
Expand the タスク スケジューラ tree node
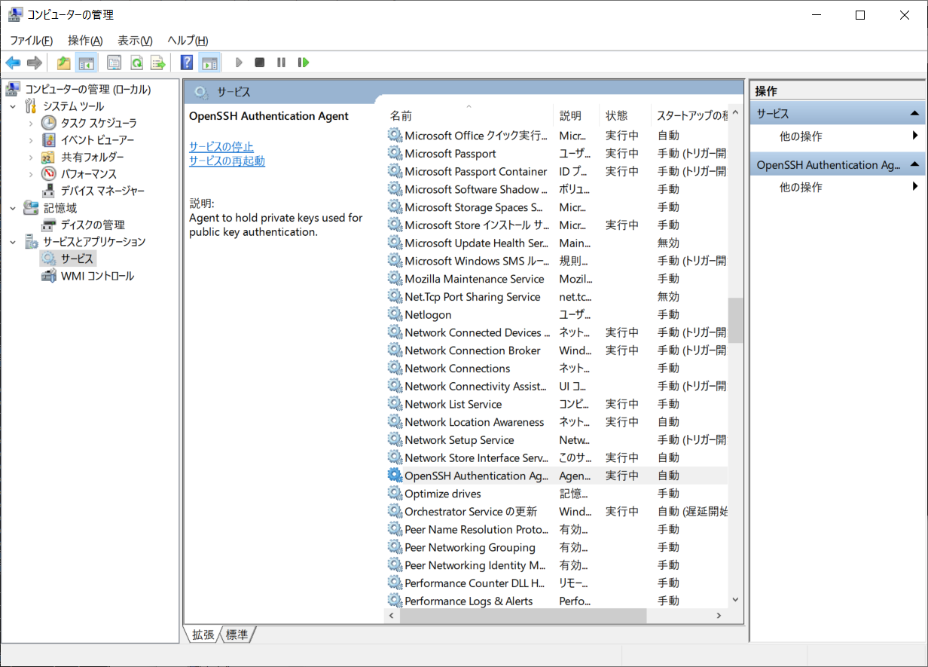(x=31, y=123)
